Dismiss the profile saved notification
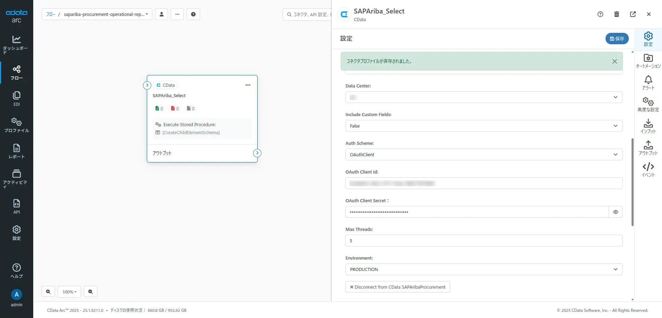The height and width of the screenshot is (318, 662). [614, 61]
